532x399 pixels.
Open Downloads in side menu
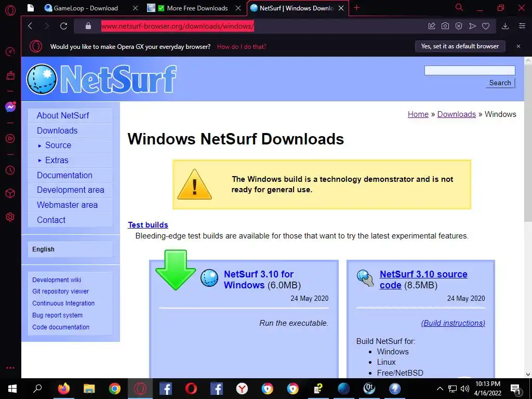click(70, 130)
